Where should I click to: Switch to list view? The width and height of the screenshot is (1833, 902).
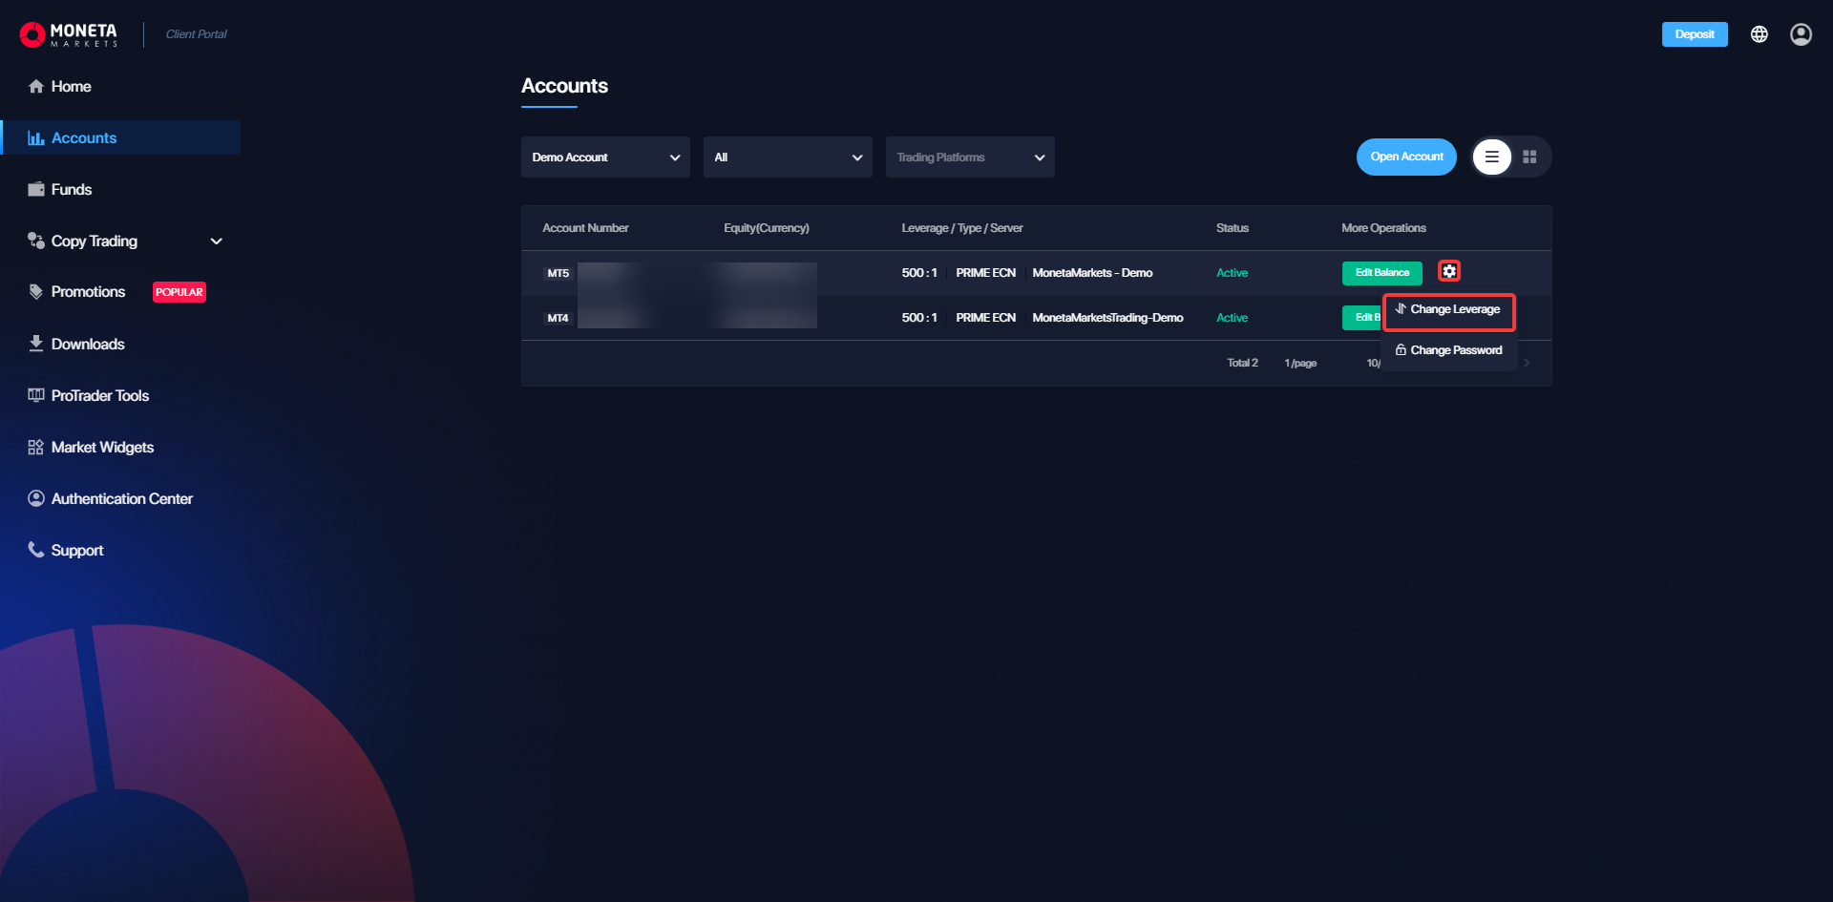click(1492, 157)
